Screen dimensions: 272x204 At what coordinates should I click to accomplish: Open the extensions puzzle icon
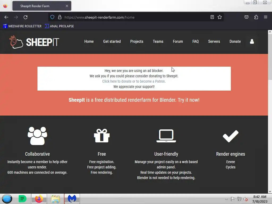(x=256, y=17)
